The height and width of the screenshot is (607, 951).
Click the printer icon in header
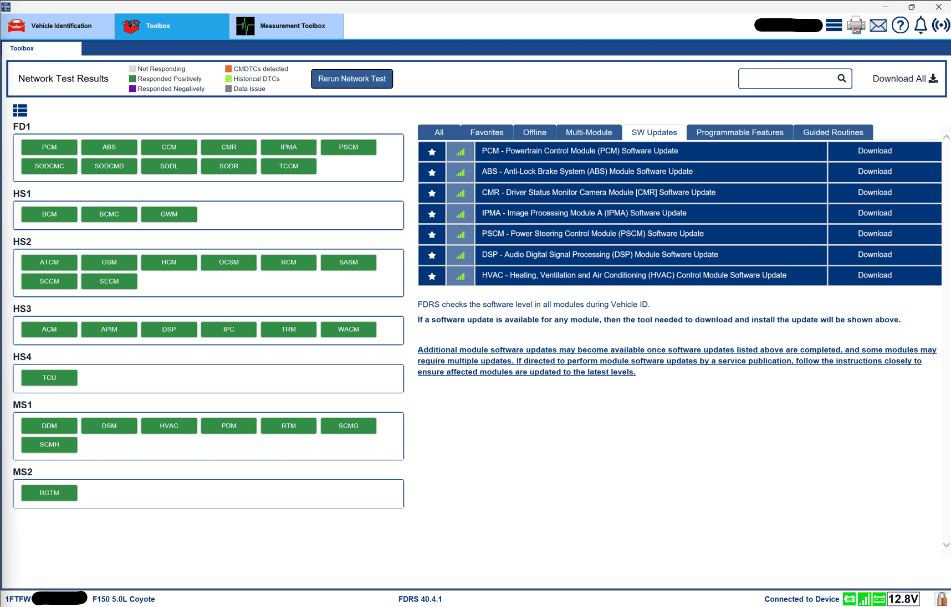[x=856, y=25]
